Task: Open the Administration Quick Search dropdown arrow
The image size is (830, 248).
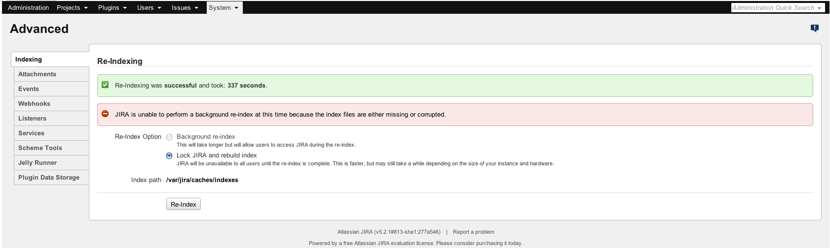Action: pyautogui.click(x=820, y=8)
